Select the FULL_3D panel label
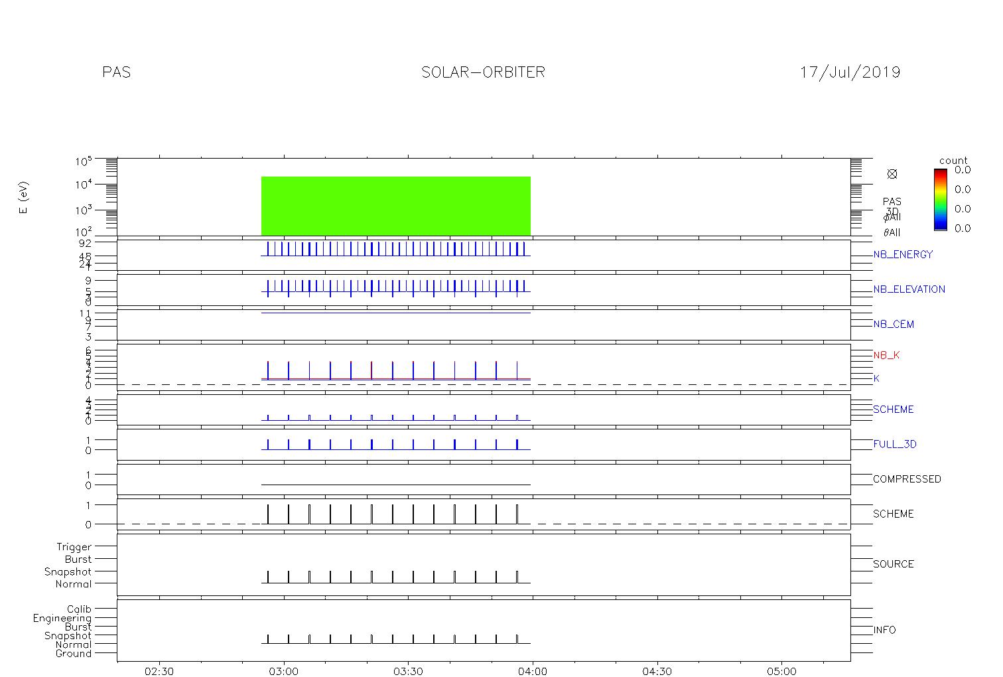 point(894,444)
